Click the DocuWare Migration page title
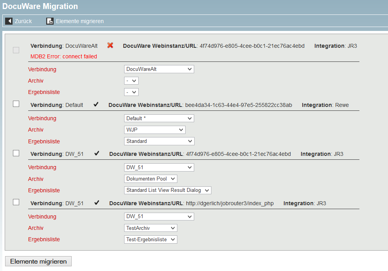388x271 pixels. point(40,6)
